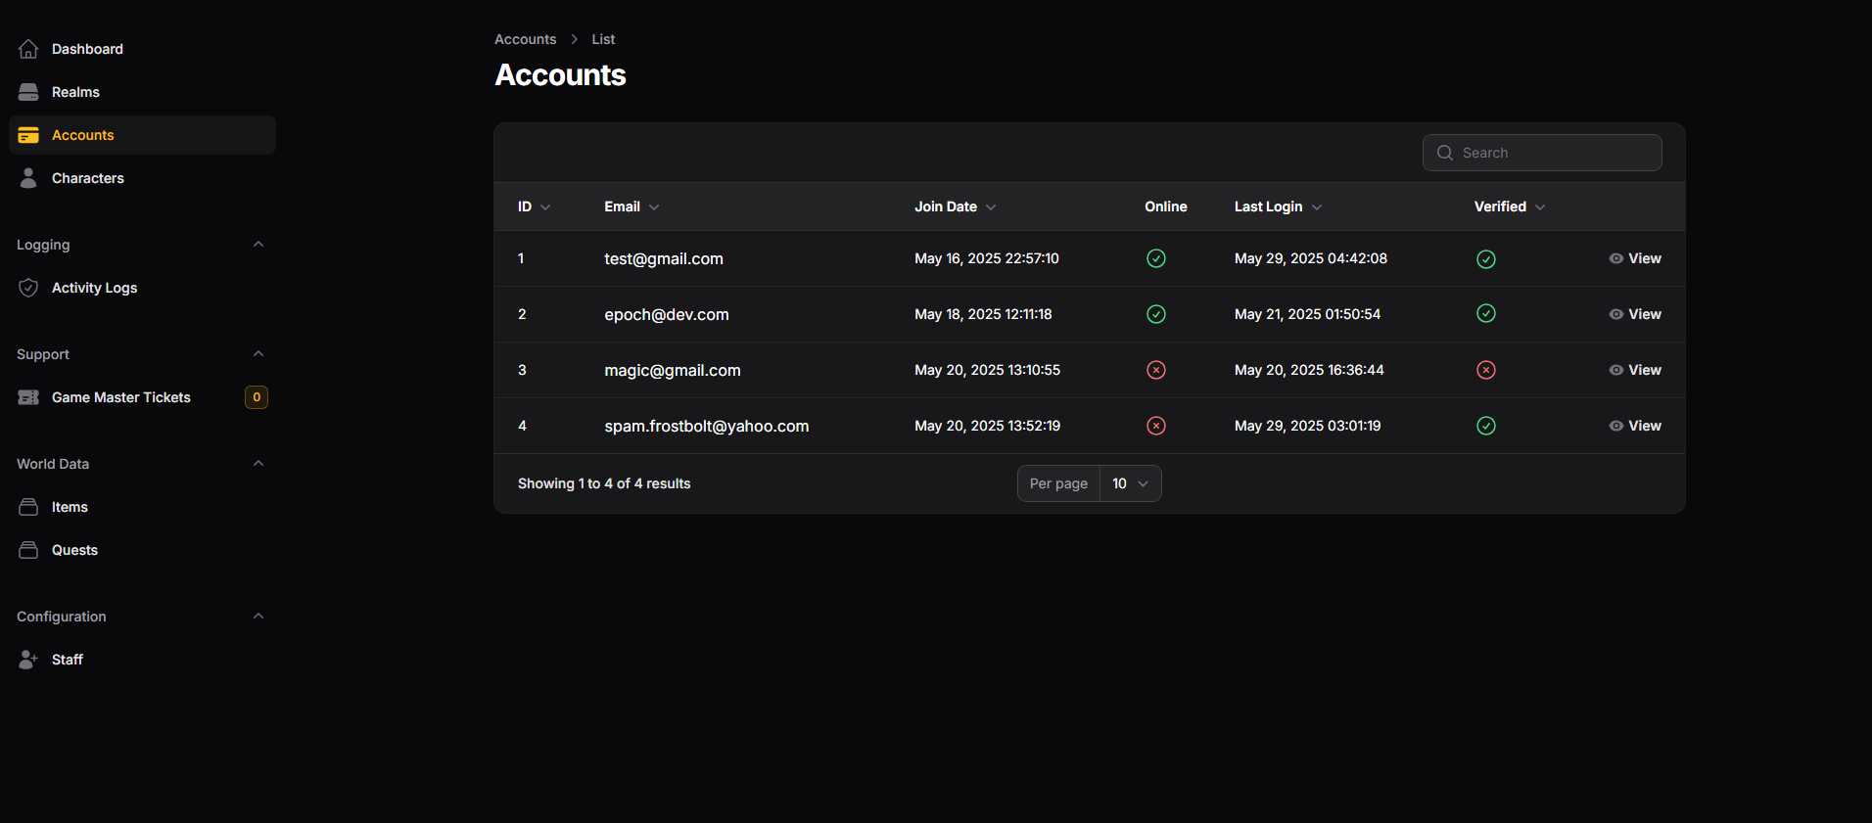Screen dimensions: 1872x823
Task: Click the Dashboard home icon
Action: pos(28,49)
